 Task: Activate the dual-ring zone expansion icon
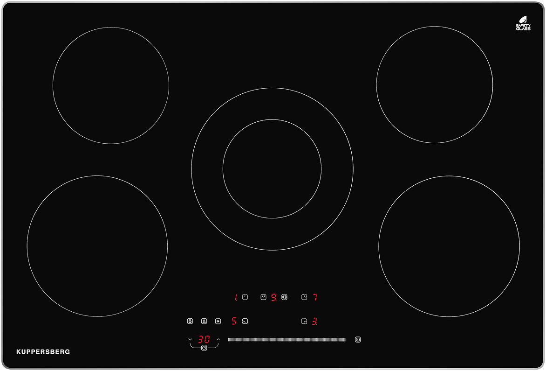[284, 297]
